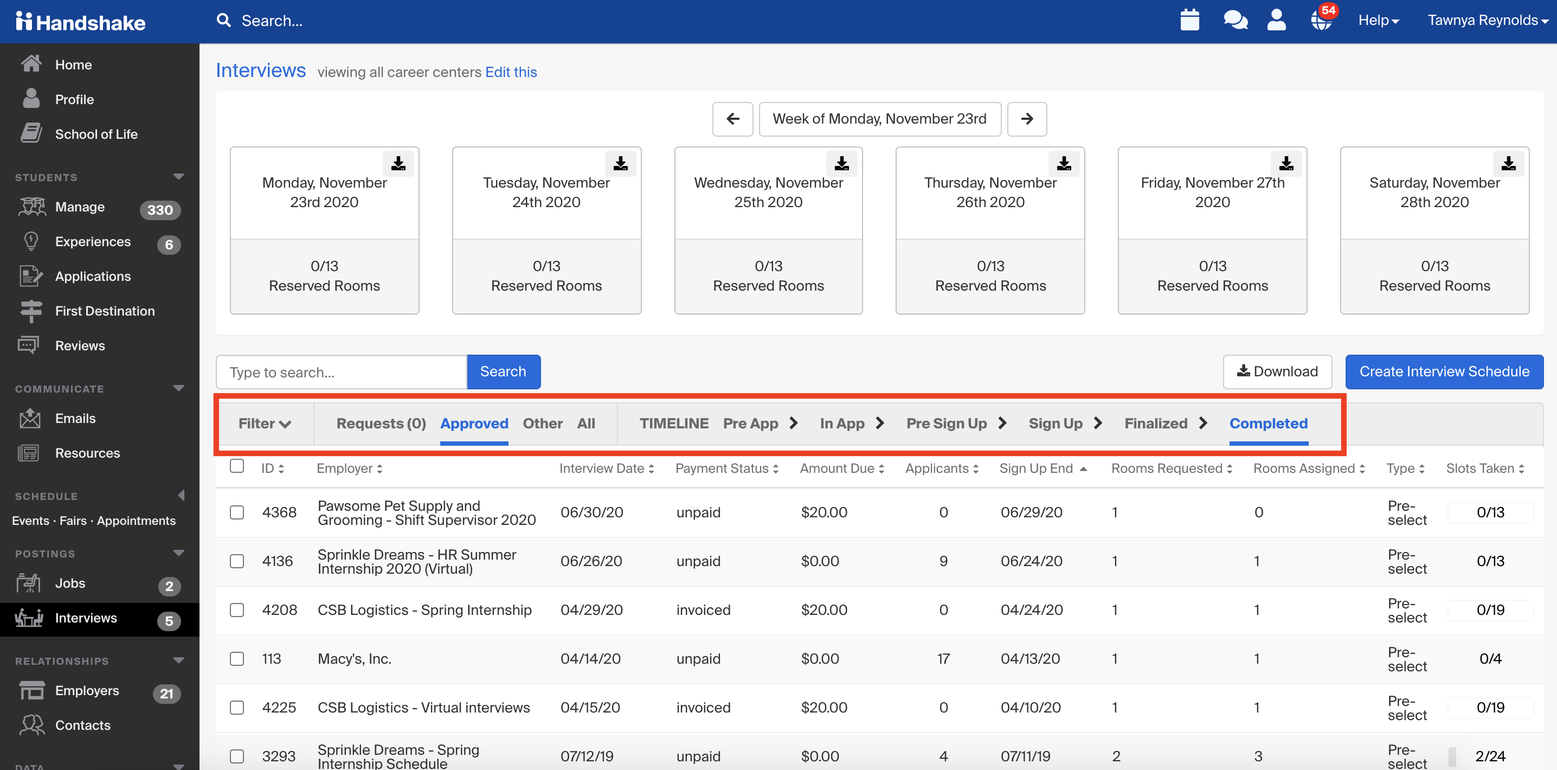The height and width of the screenshot is (770, 1557).
Task: Collapse the Postings sidebar section
Action: (x=178, y=554)
